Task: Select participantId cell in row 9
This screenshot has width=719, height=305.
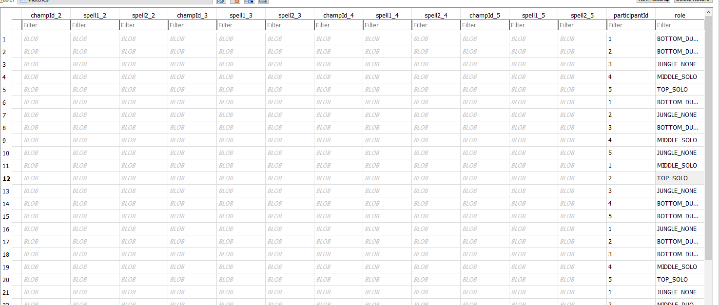Action: point(631,140)
